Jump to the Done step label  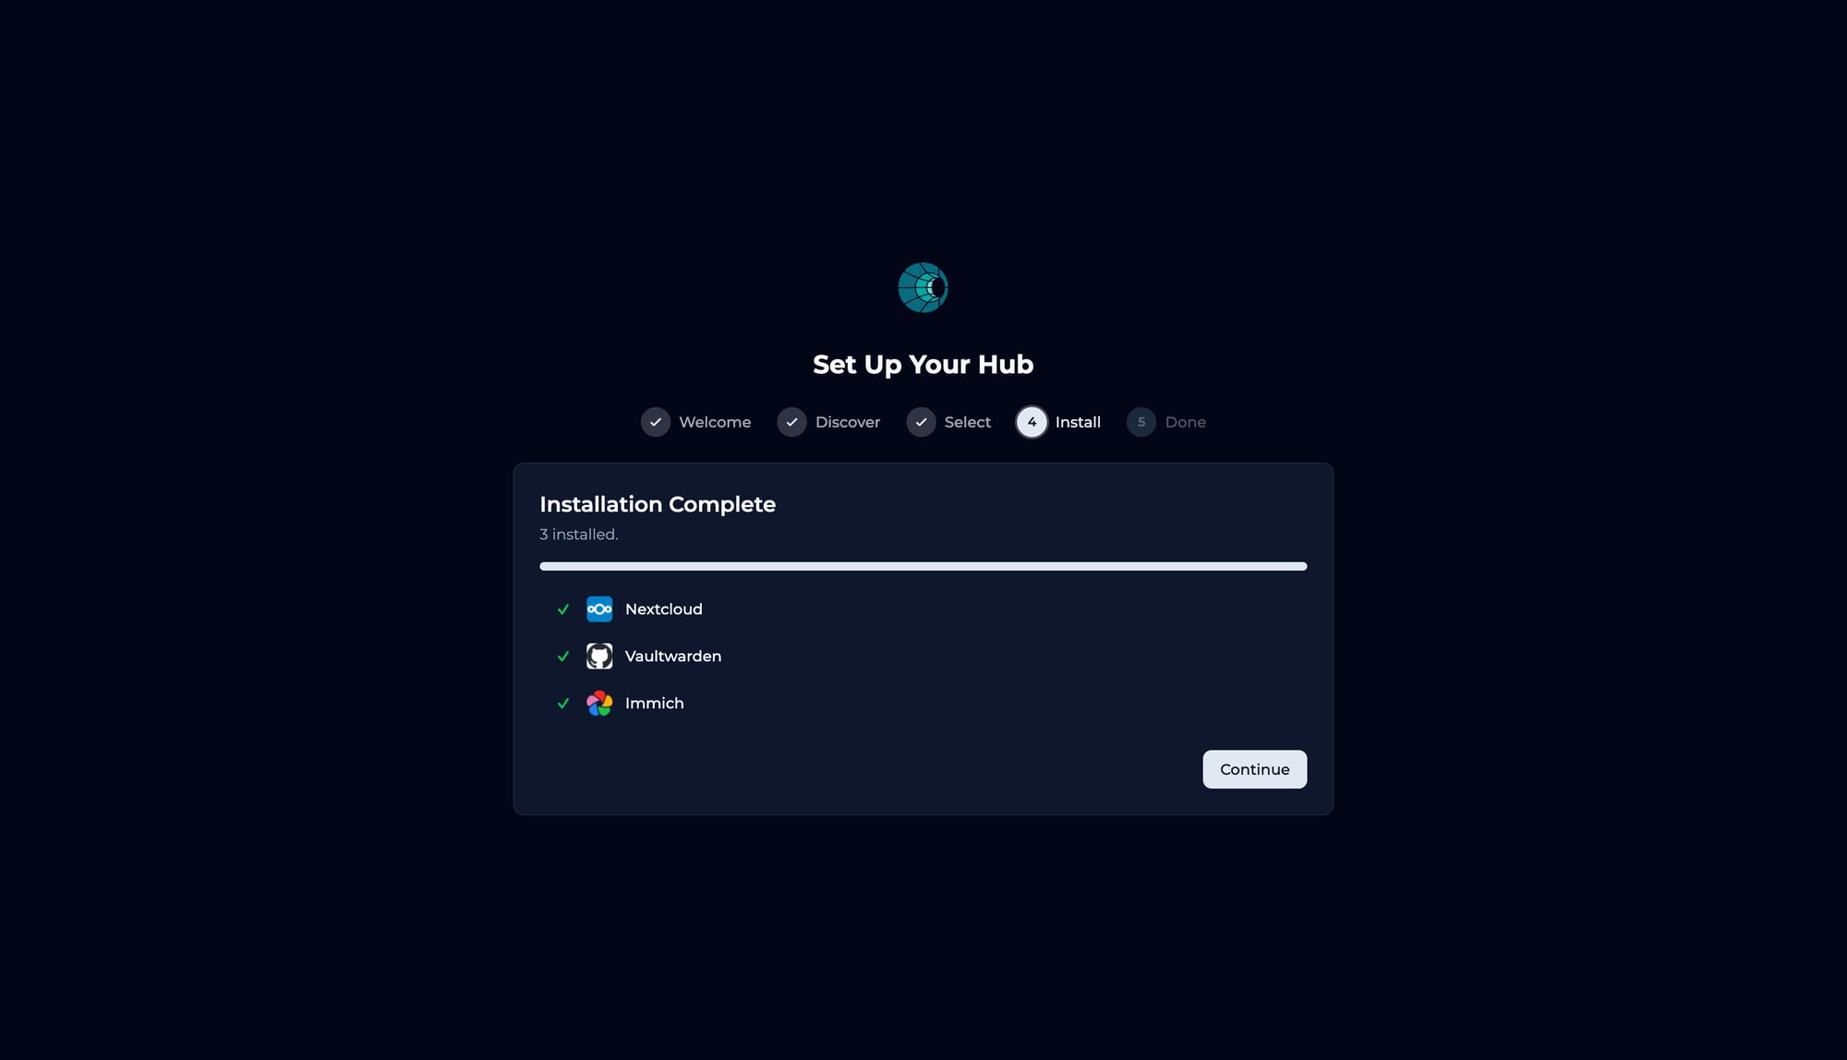tap(1185, 422)
